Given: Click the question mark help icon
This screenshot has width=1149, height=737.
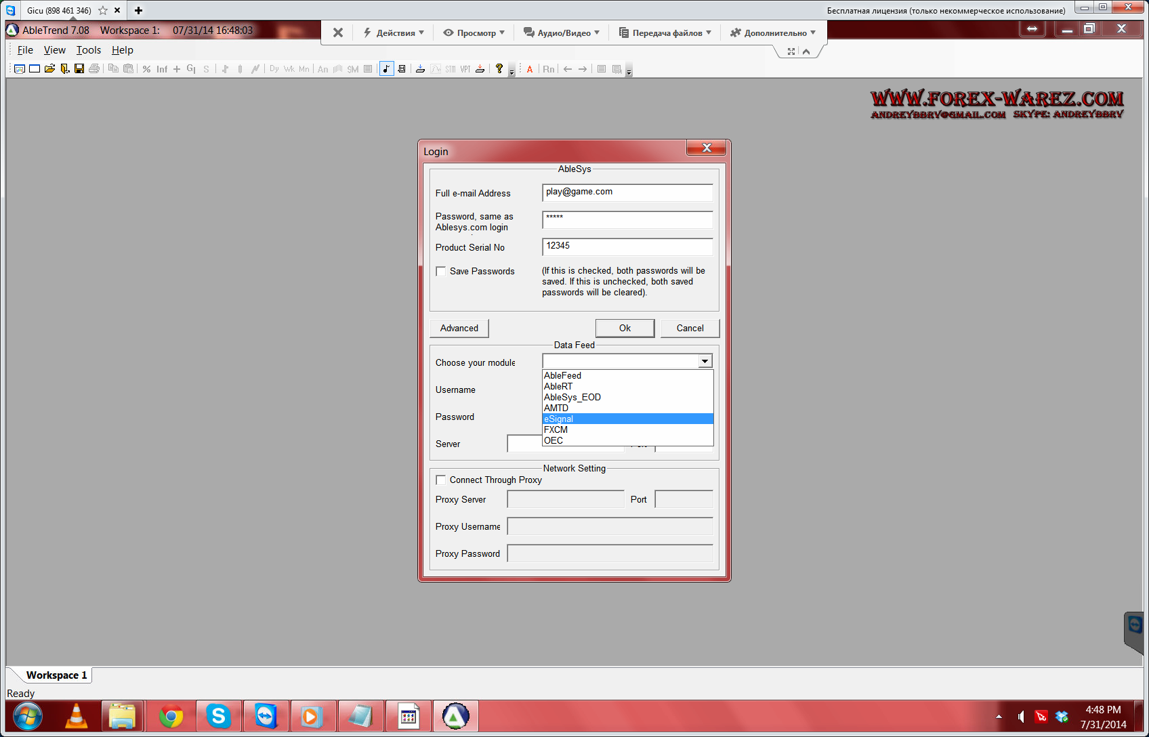Looking at the screenshot, I should pyautogui.click(x=499, y=69).
